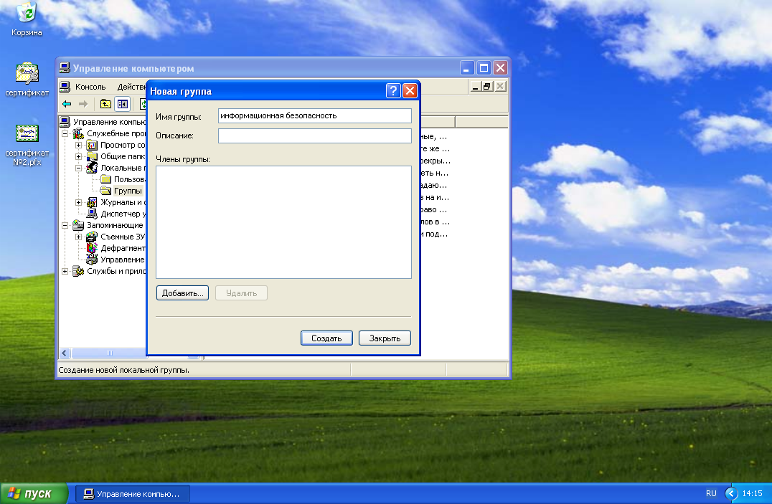Click the Управление компью... taskbar button
Viewport: 772px width, 504px height.
133,494
